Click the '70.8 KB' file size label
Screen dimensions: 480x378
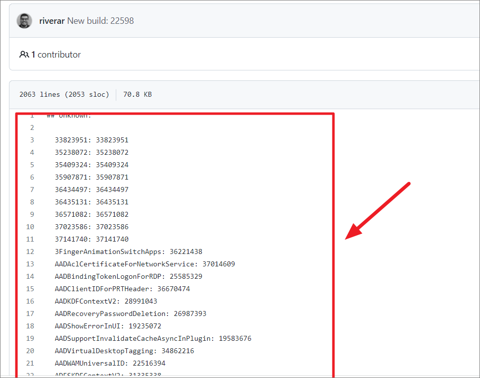(x=138, y=94)
